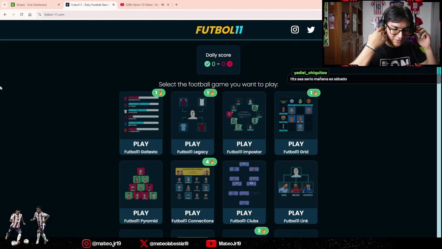Image resolution: width=442 pixels, height=249 pixels.
Task: Click PLAY above Futbol11 Pyramid
Action: (x=141, y=213)
